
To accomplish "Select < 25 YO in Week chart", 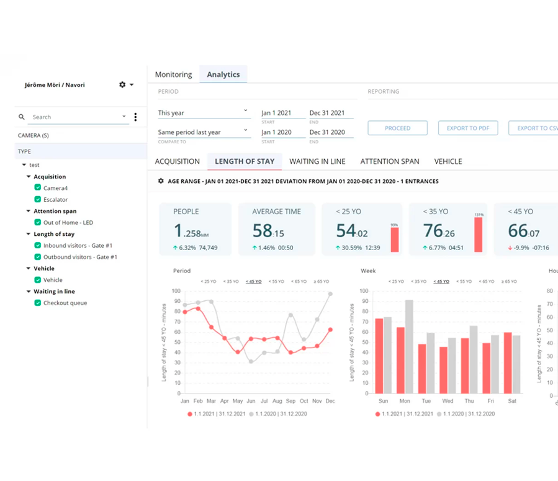I will tap(396, 281).
